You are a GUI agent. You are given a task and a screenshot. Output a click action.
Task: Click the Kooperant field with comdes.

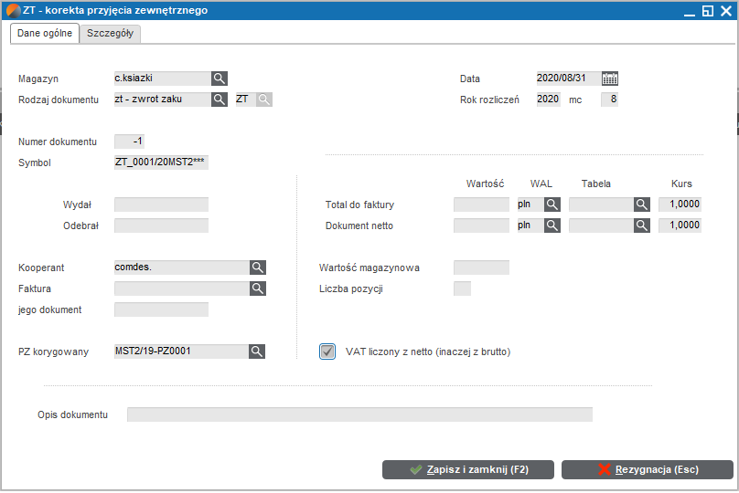182,267
